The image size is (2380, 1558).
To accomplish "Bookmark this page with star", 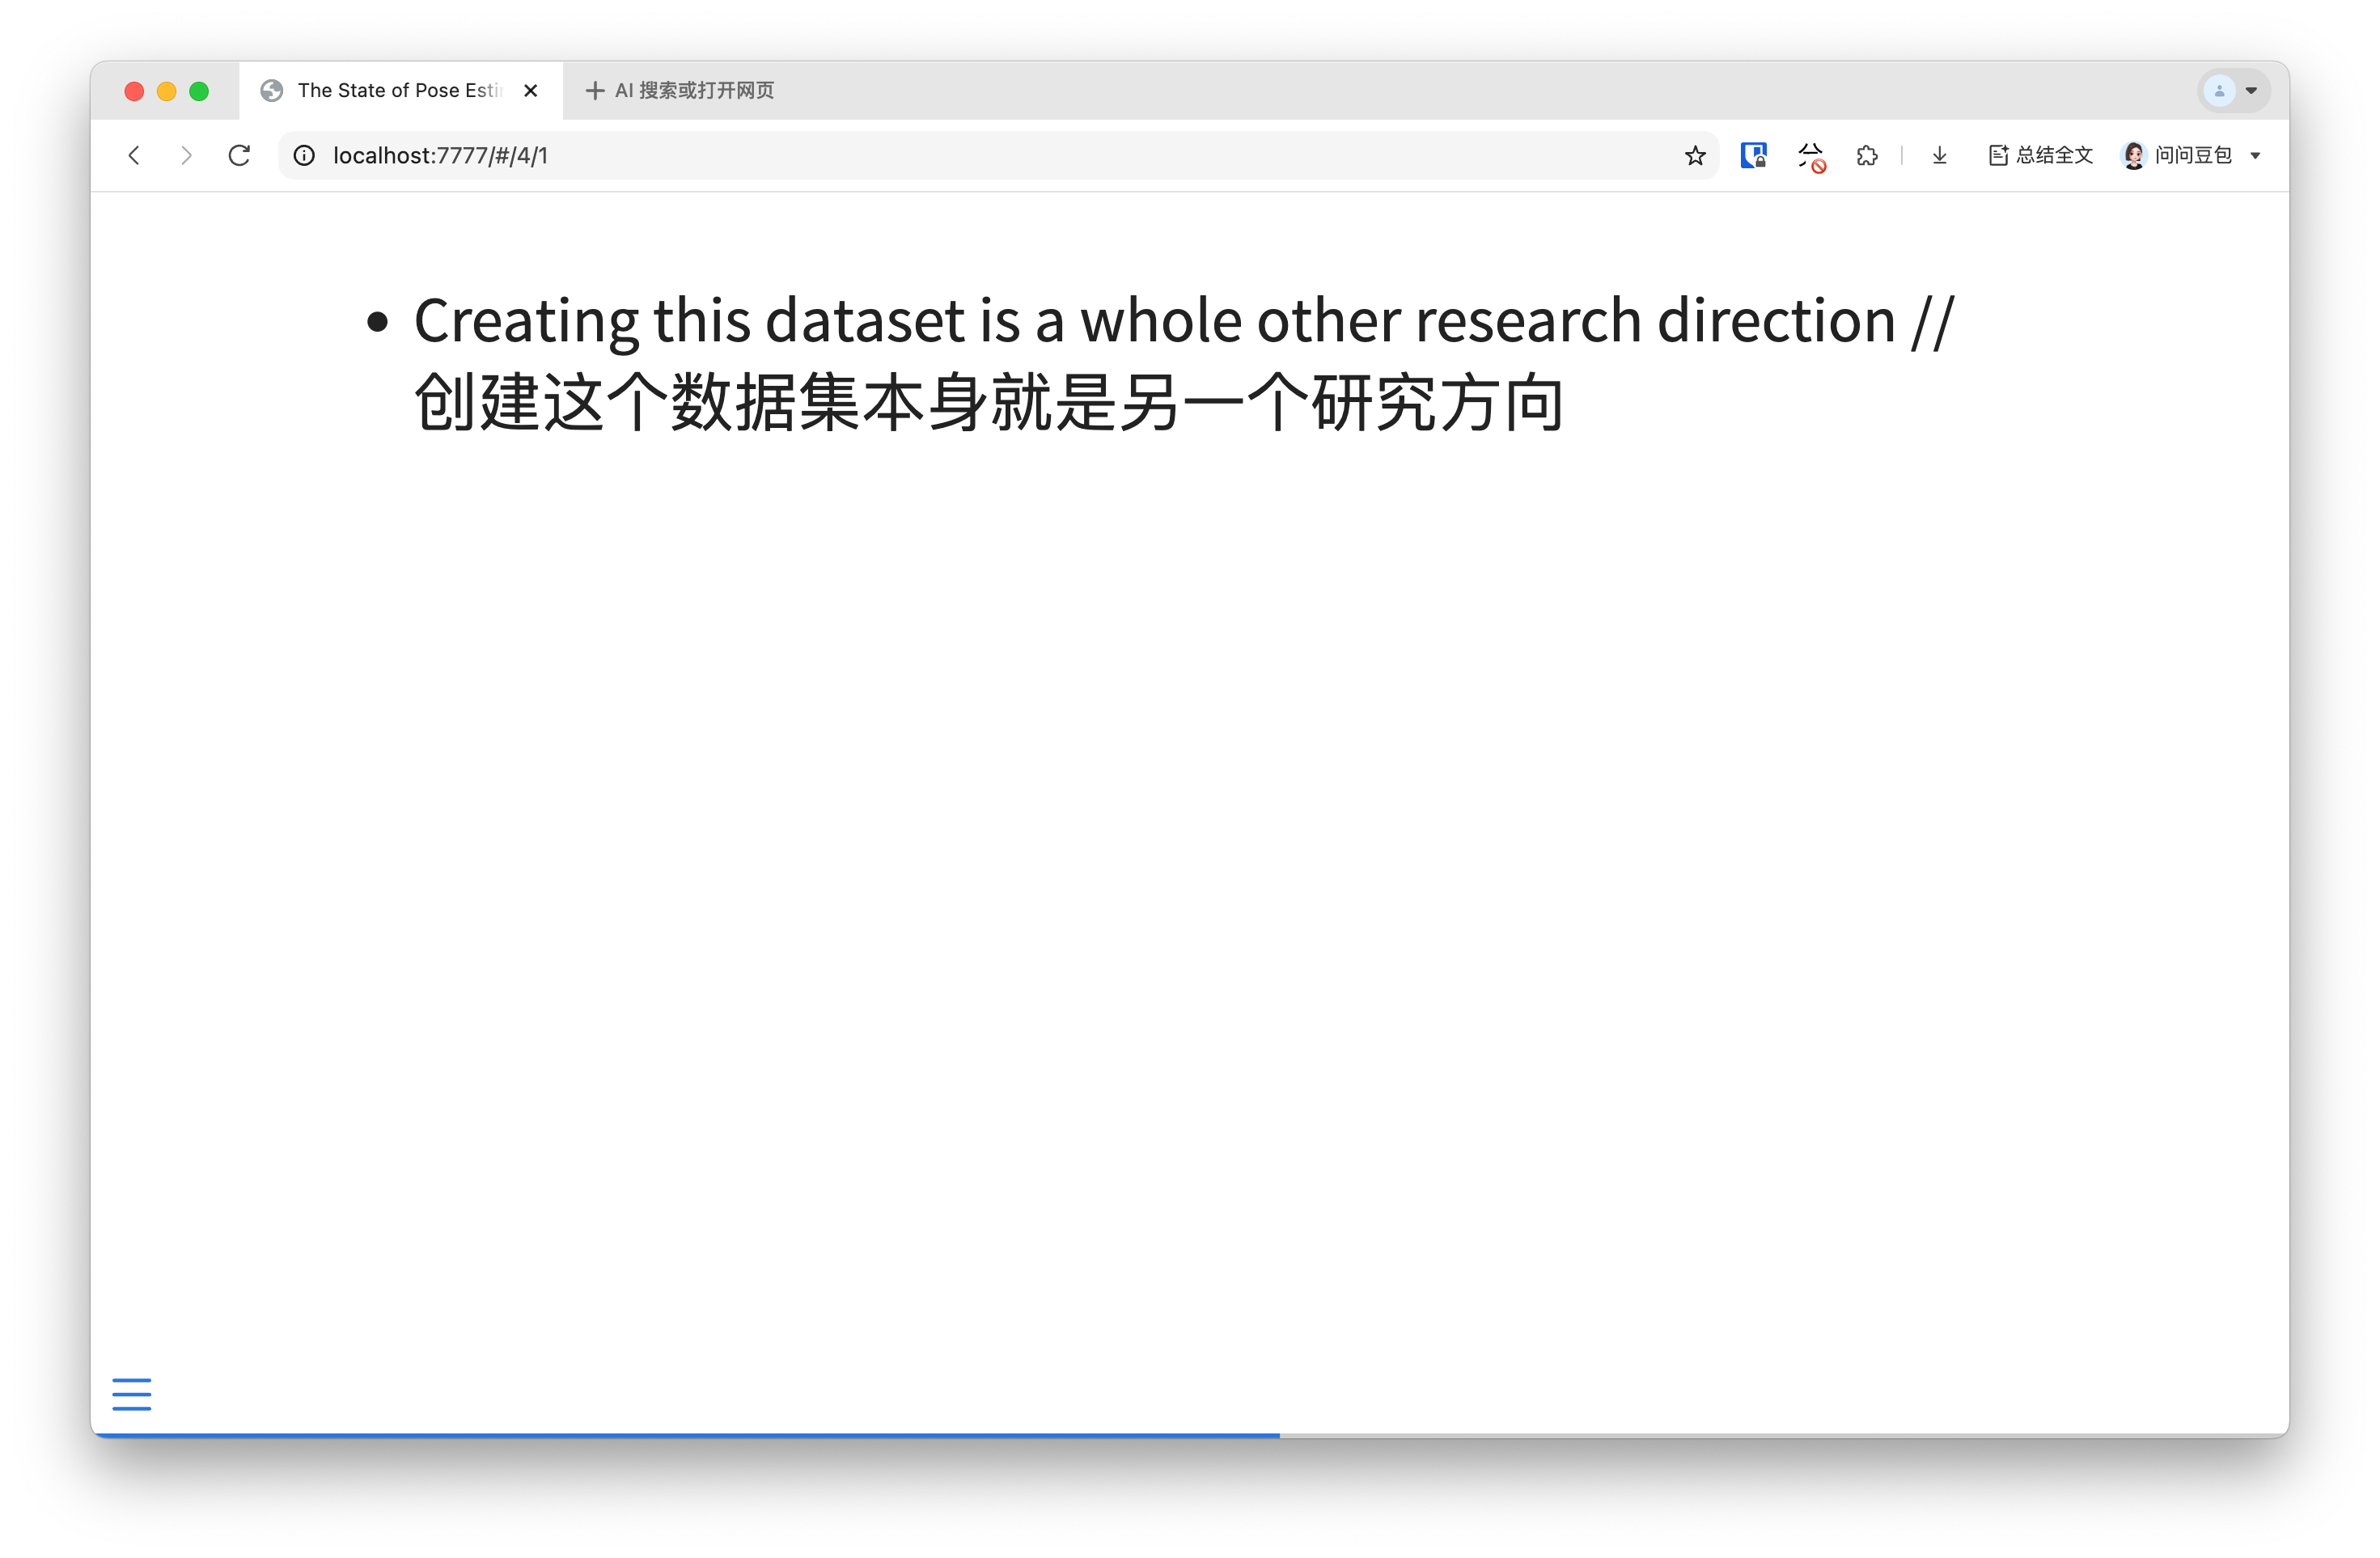I will (x=1694, y=155).
